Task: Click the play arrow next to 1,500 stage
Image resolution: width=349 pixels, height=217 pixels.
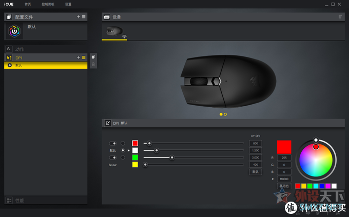Action: click(129, 150)
